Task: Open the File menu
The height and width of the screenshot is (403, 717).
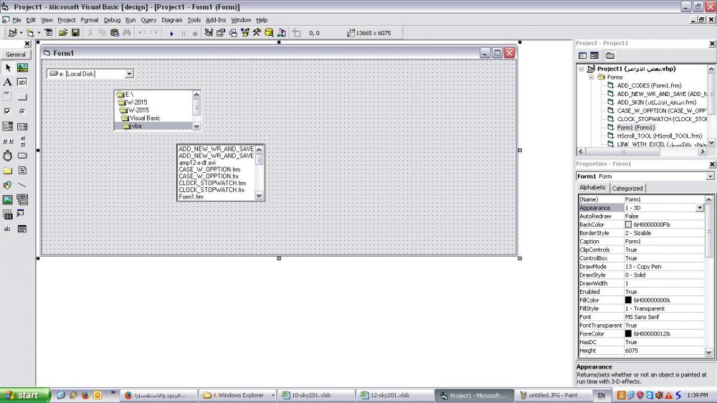Action: point(16,20)
